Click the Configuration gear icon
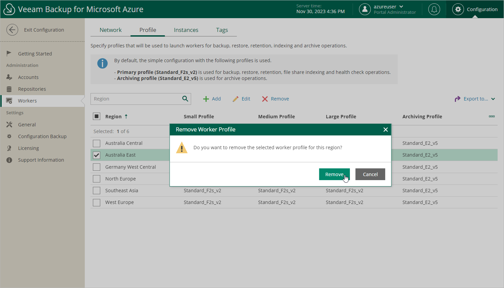504x288 pixels. click(x=458, y=9)
